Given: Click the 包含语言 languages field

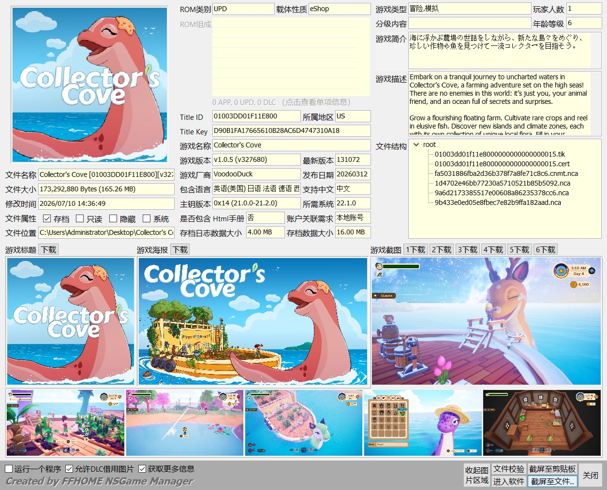Looking at the screenshot, I should tap(256, 189).
